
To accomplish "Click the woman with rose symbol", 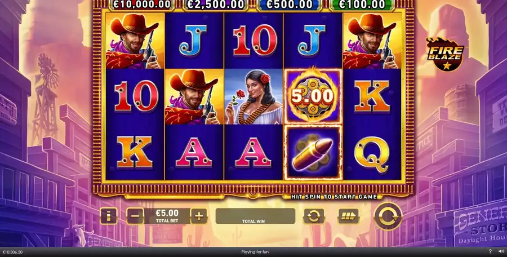I will 253,96.
